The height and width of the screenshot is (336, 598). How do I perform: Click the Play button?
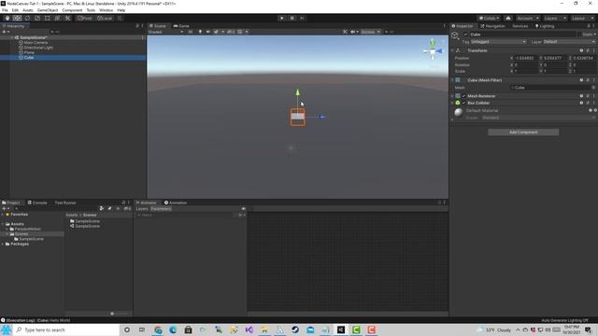[x=282, y=18]
